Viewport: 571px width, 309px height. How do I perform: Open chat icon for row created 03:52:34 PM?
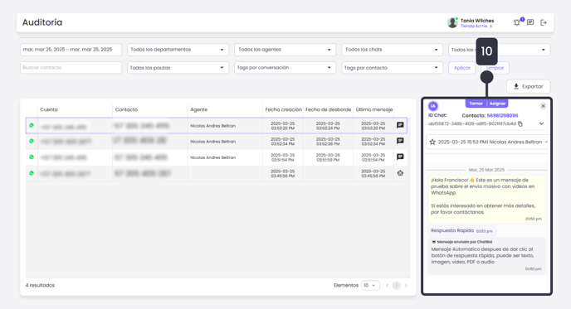400,141
